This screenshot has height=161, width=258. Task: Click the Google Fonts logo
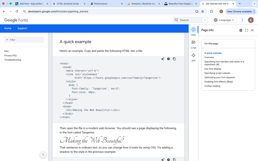click(16, 20)
